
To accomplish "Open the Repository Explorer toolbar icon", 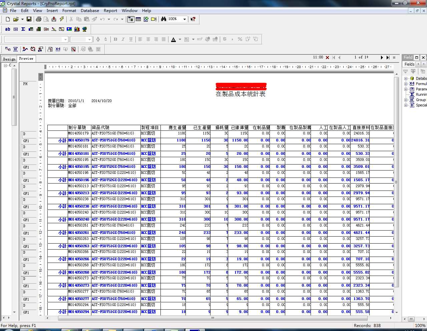I will pos(154,19).
